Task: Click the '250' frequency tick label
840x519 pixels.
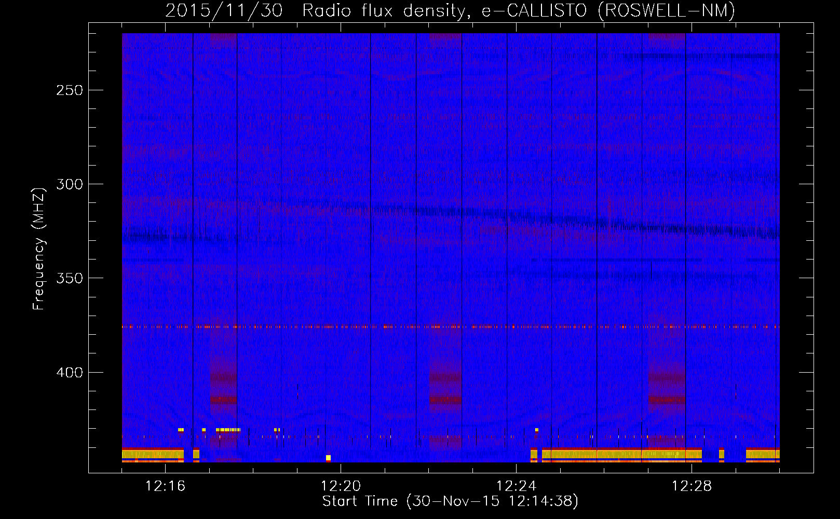Action: (x=70, y=90)
